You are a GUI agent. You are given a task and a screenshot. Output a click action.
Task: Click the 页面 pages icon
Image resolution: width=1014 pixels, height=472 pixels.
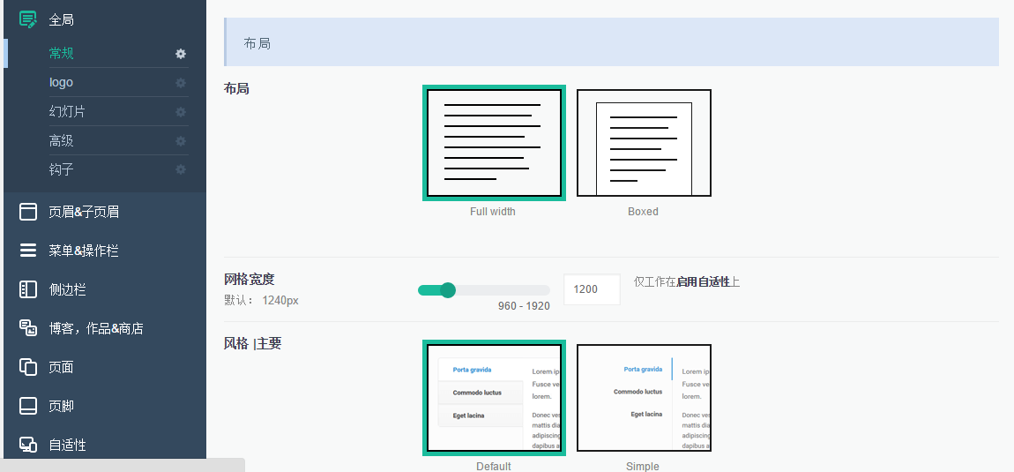[x=28, y=367]
